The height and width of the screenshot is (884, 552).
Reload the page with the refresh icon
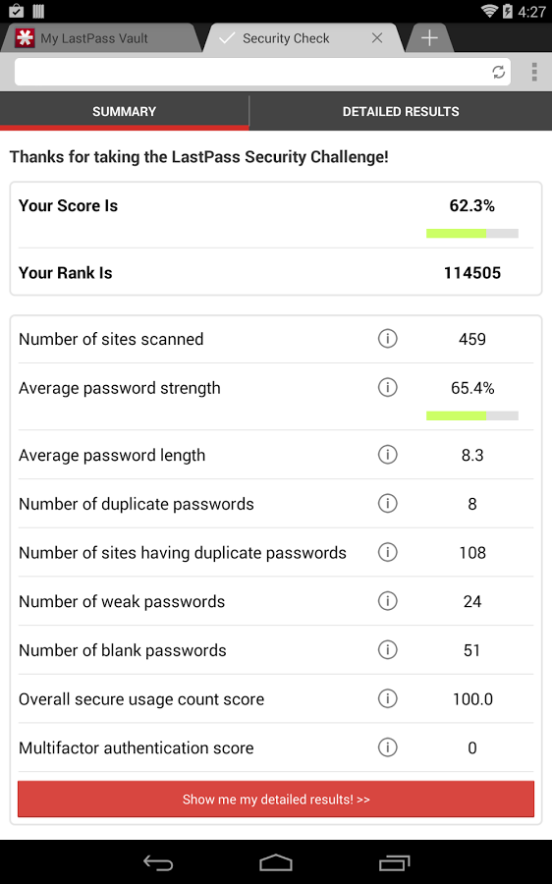[x=498, y=72]
